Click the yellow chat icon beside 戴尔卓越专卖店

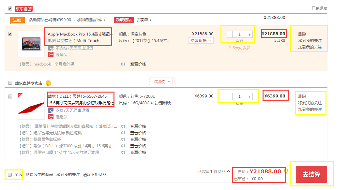[48, 83]
